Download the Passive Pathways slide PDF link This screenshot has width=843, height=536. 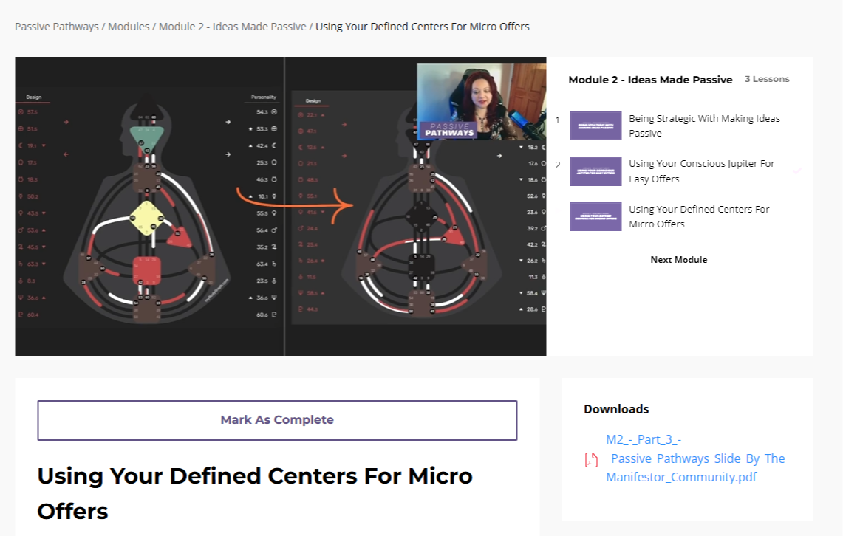[x=698, y=458]
